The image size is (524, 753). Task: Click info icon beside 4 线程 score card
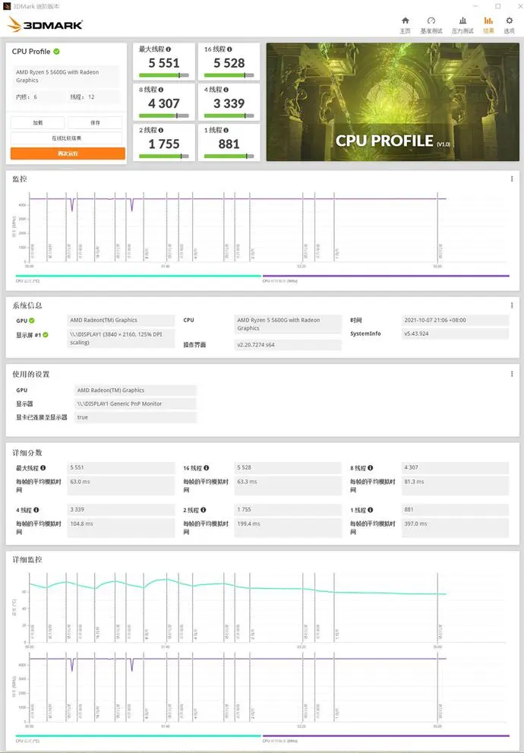226,90
